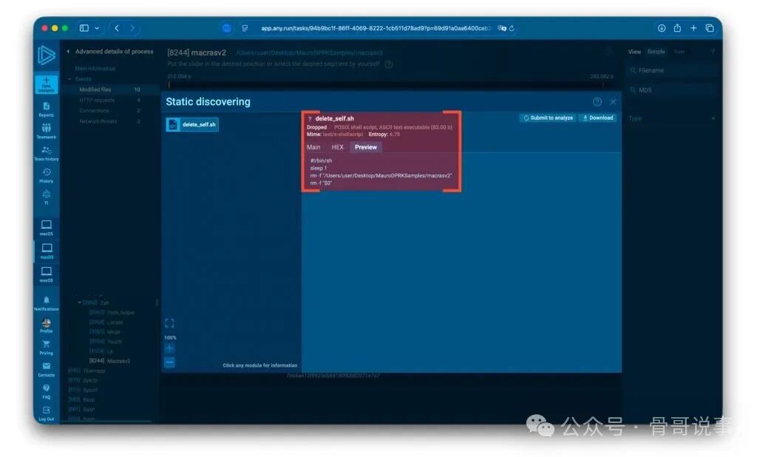
Task: Open Safari downloads icon
Action: [662, 28]
